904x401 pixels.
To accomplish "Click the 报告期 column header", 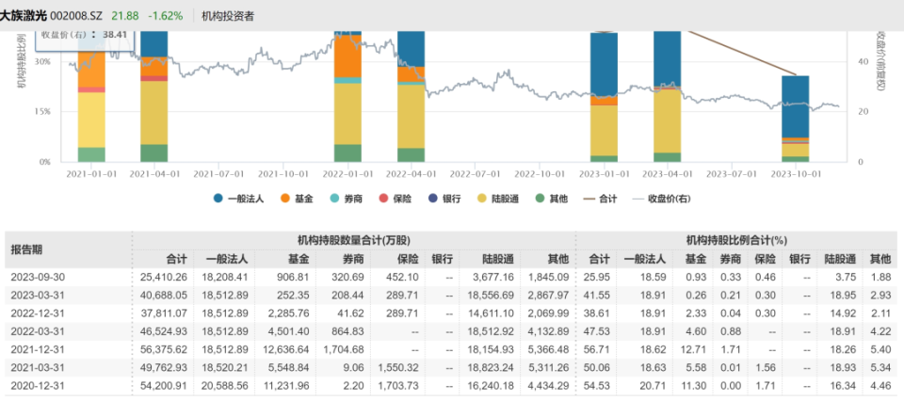I will [x=26, y=249].
